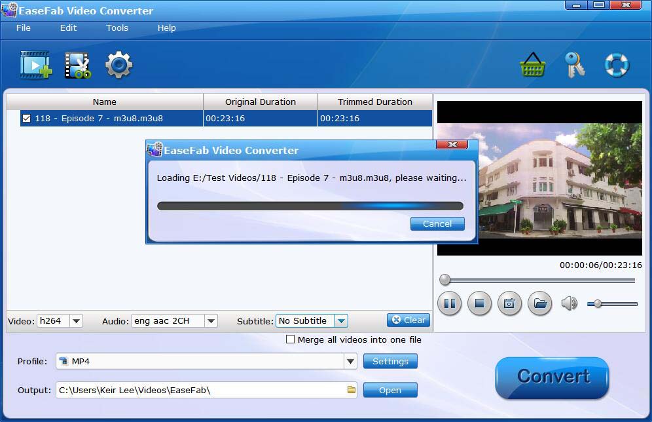Screen dimensions: 652x422
Task: Expand the Video h264 dropdown
Action: pyautogui.click(x=76, y=321)
